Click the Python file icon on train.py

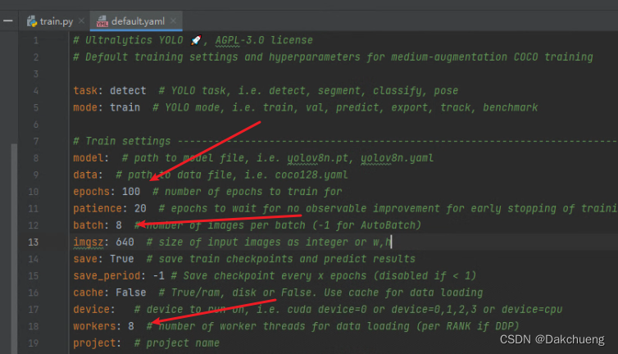[31, 21]
